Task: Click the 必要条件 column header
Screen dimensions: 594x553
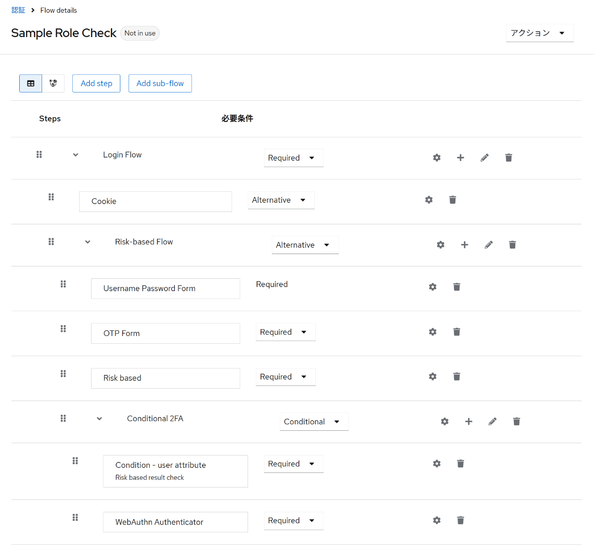Action: (237, 119)
